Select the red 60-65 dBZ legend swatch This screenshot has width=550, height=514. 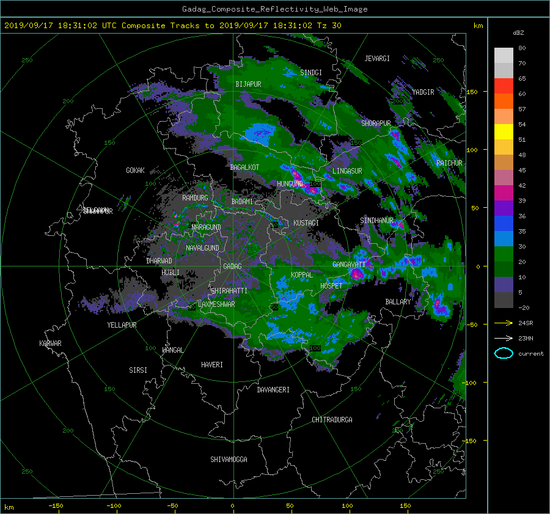(x=504, y=86)
